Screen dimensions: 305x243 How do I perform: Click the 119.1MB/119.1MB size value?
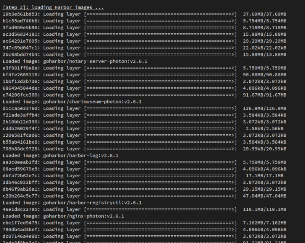coord(265,209)
